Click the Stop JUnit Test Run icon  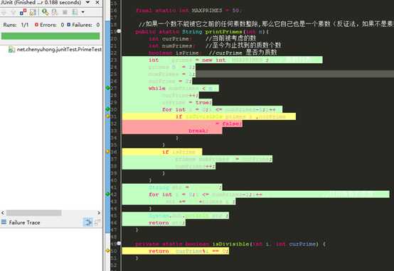pyautogui.click(x=65, y=12)
